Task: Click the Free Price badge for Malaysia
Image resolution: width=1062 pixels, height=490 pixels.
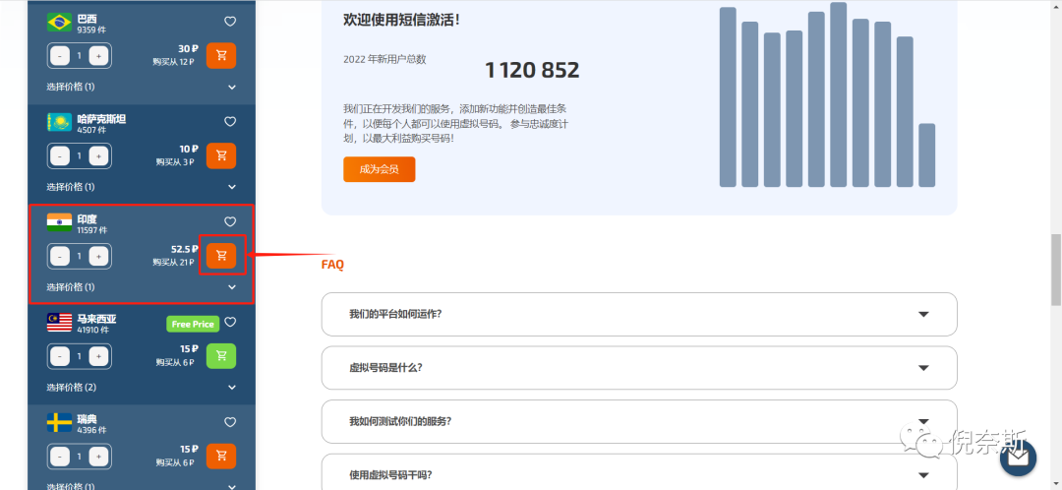Action: [x=192, y=324]
